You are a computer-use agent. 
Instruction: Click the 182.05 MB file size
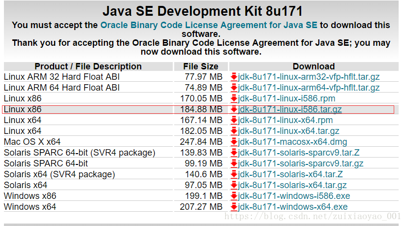tap(201, 131)
